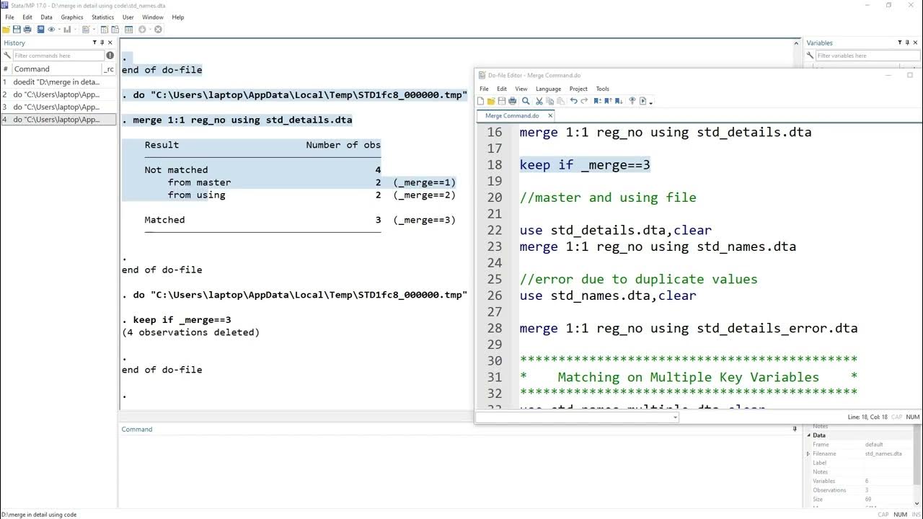
Task: Close the Merge Command.do tab
Action: [x=549, y=115]
